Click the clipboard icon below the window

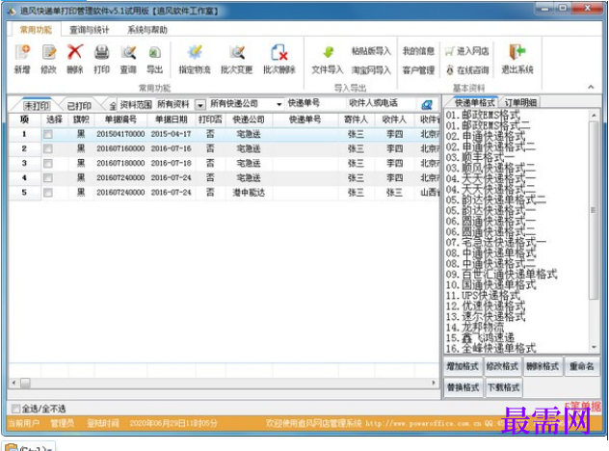[x=11, y=447]
